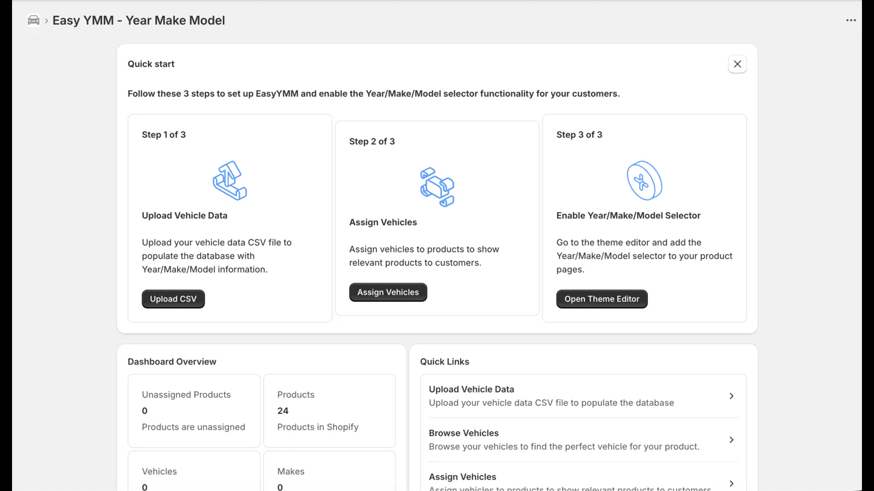
Task: Open the Theme Editor
Action: click(601, 298)
